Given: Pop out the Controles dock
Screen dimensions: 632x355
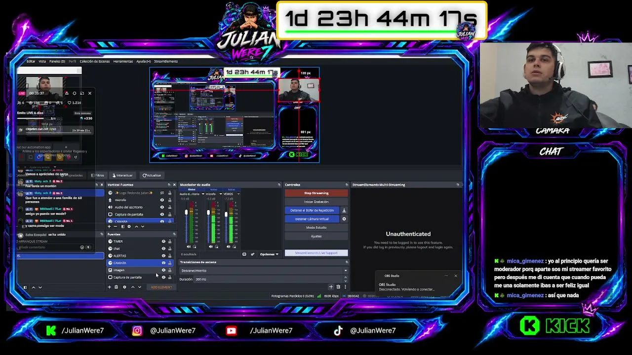Looking at the screenshot, I should tap(347, 185).
